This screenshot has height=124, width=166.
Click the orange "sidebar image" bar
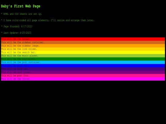click(83, 46)
